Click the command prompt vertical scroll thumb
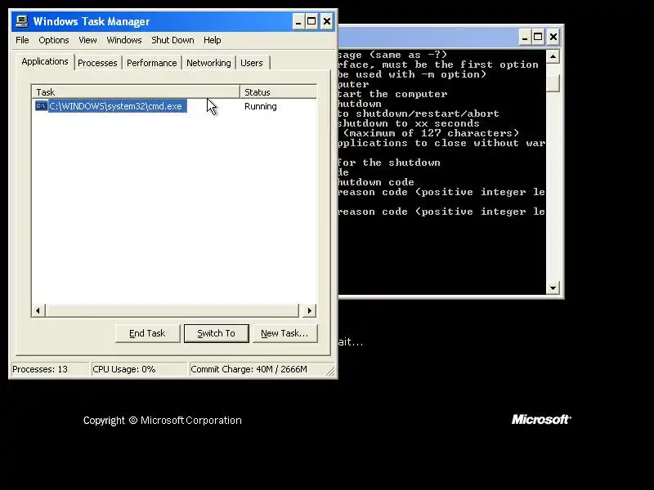 [553, 83]
